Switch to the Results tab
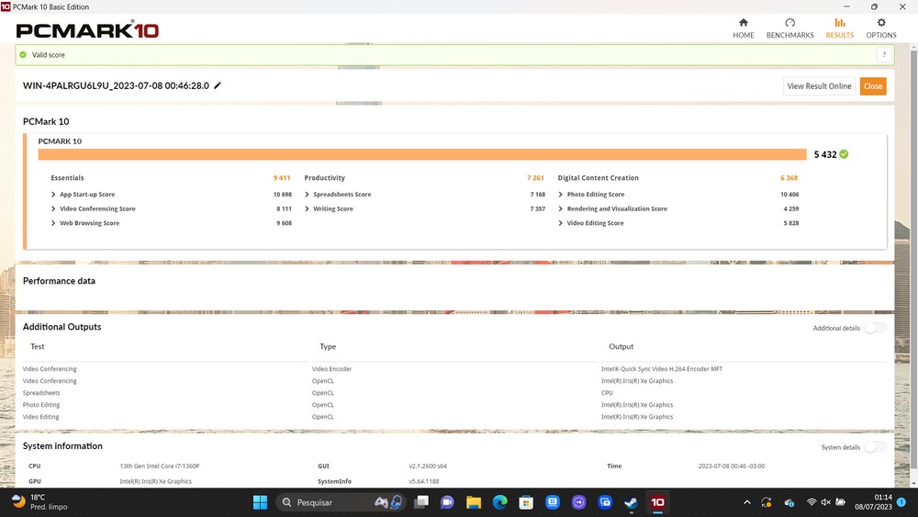Image resolution: width=918 pixels, height=517 pixels. pos(839,28)
